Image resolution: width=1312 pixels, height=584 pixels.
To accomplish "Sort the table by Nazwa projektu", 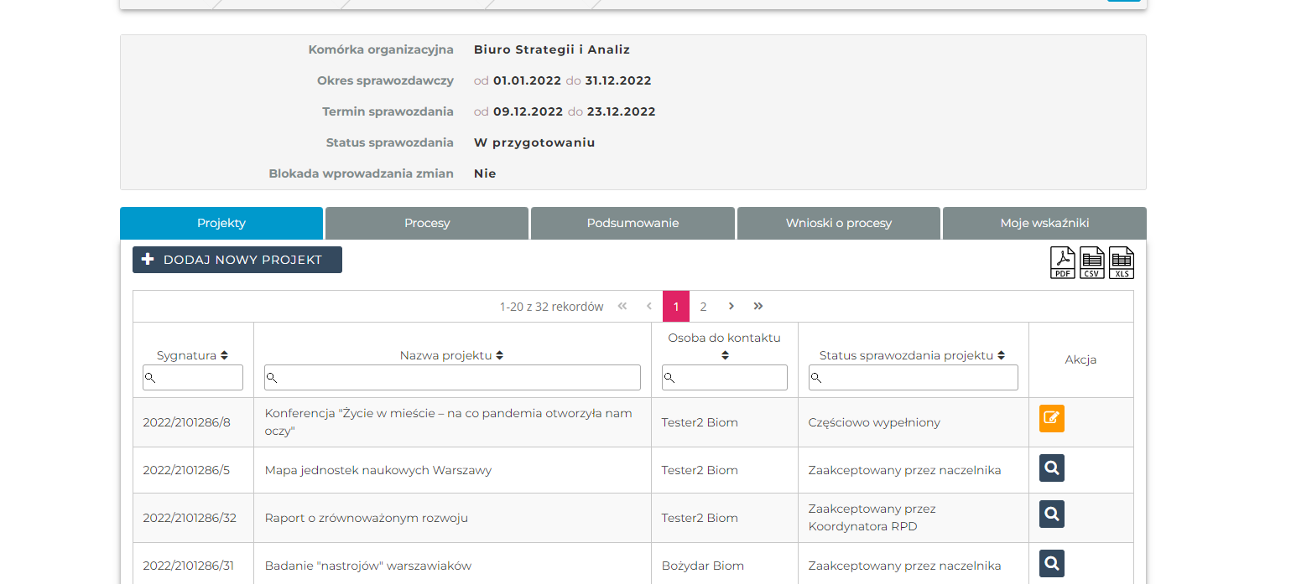I will pyautogui.click(x=499, y=355).
